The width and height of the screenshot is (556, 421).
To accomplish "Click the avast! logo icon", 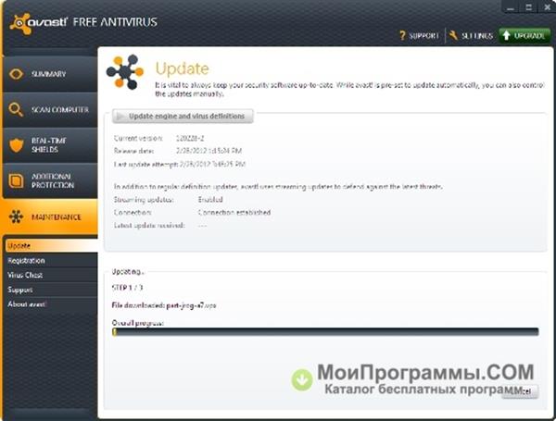I will pyautogui.click(x=21, y=24).
